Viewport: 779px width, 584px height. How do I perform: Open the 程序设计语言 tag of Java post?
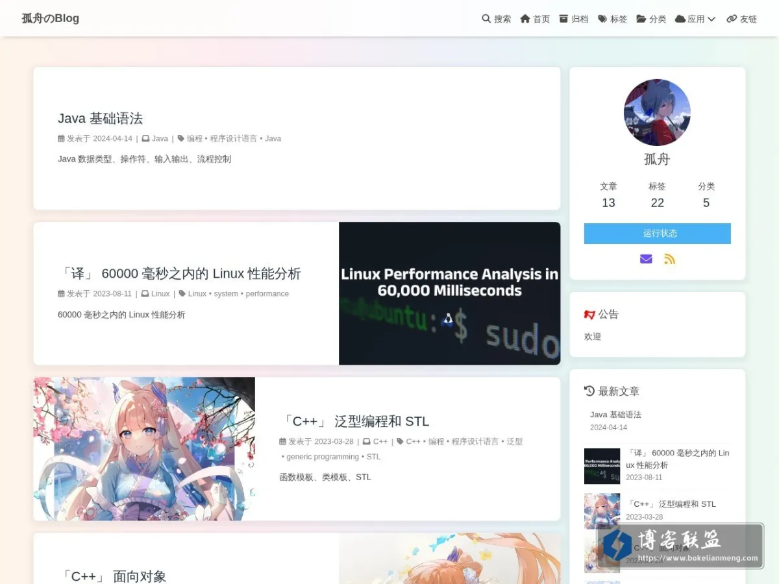[x=234, y=138]
